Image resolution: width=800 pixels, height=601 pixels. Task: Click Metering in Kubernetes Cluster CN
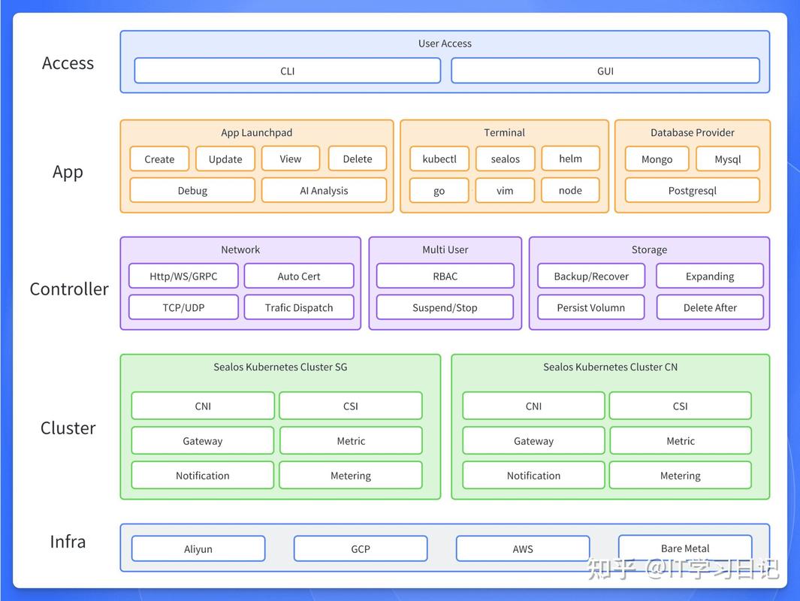point(680,476)
